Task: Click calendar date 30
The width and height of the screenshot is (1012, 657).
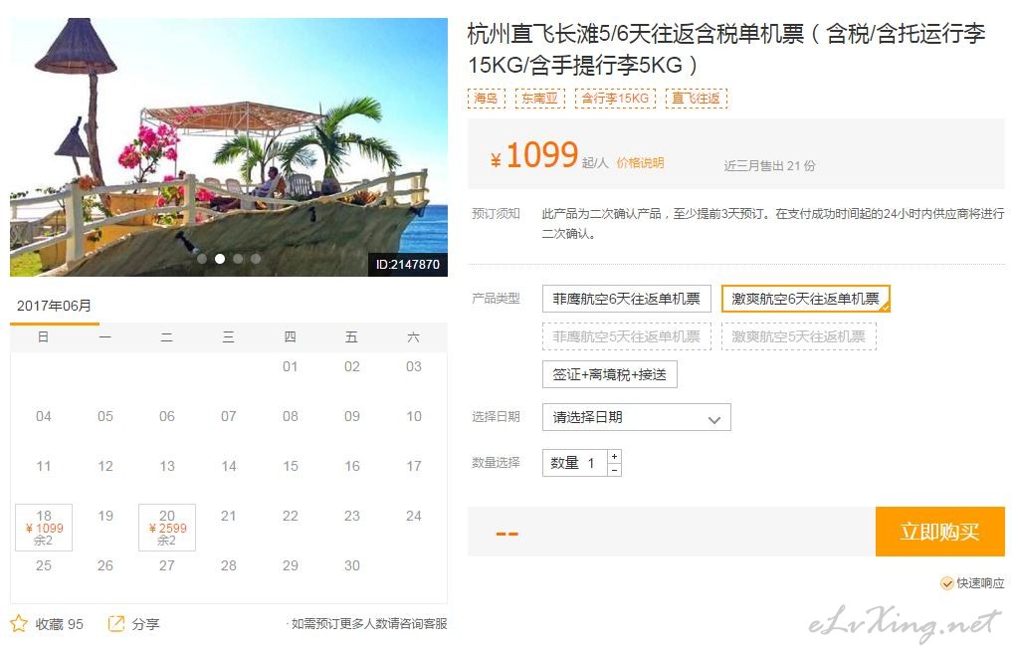Action: 351,565
